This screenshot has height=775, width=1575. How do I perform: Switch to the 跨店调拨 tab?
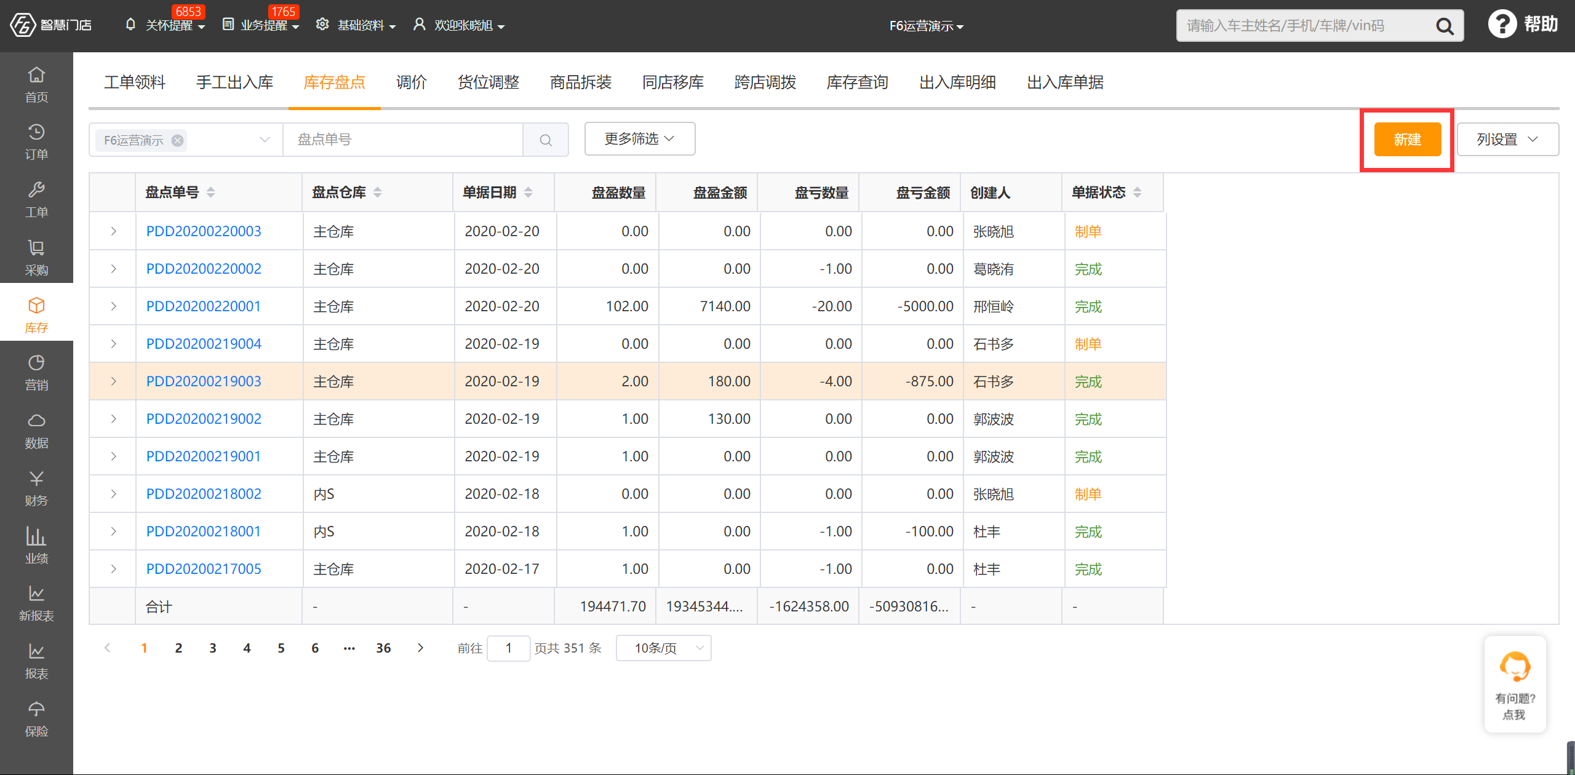coord(765,82)
